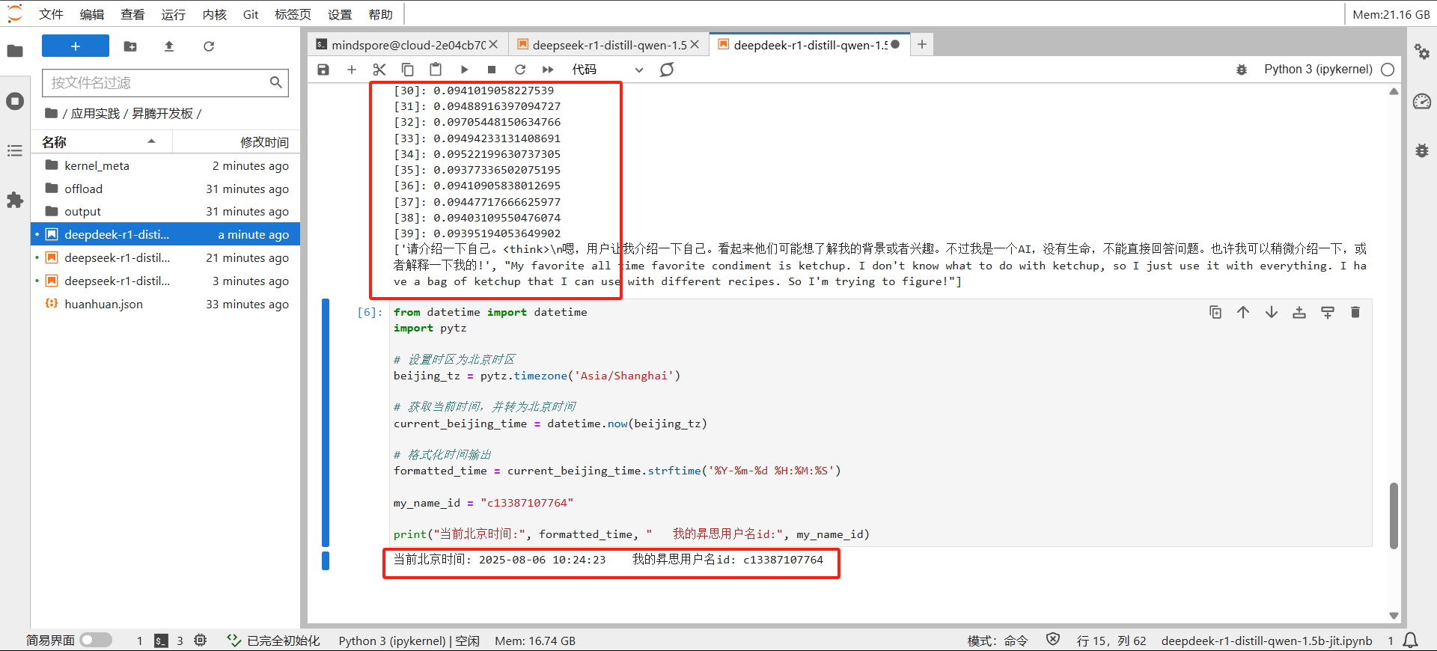Delete the current cell with trash icon
This screenshot has width=1437, height=651.
click(1355, 312)
